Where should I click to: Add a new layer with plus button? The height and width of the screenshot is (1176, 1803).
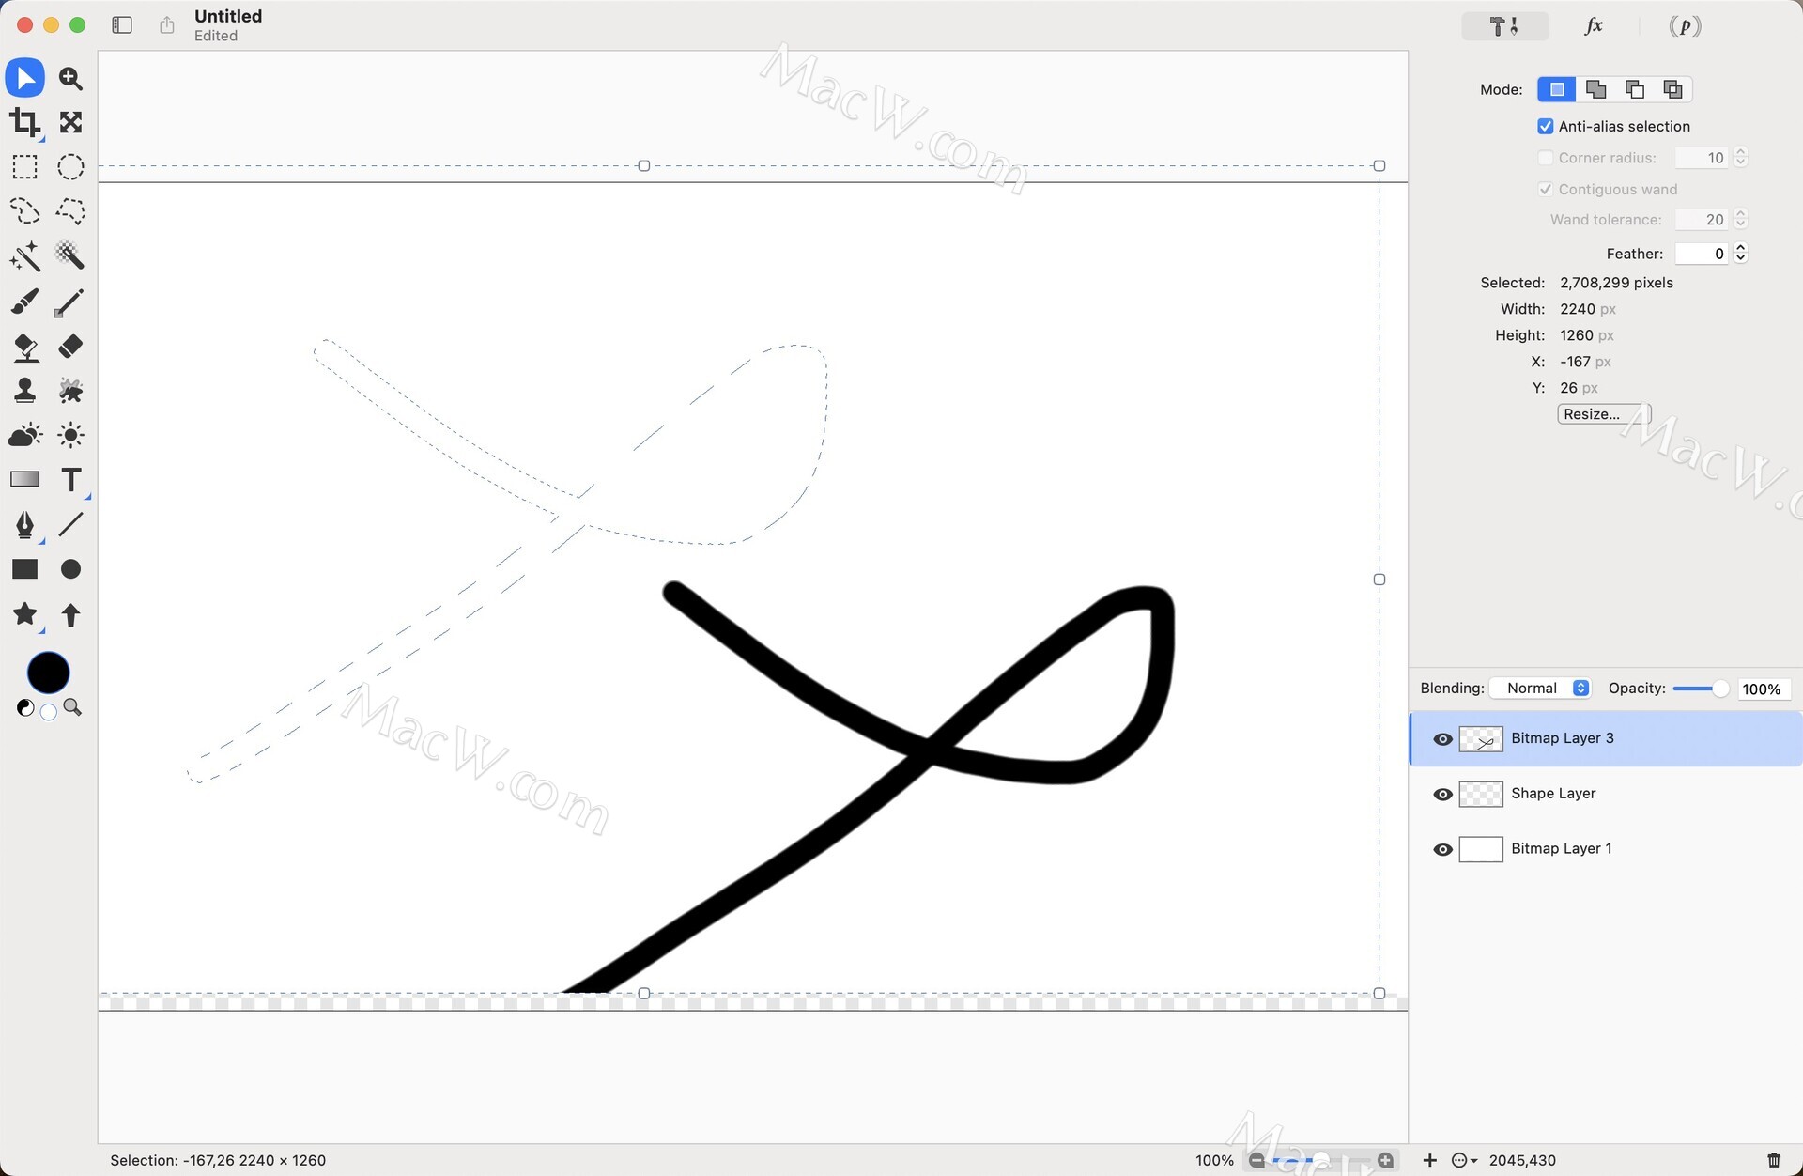click(1429, 1161)
